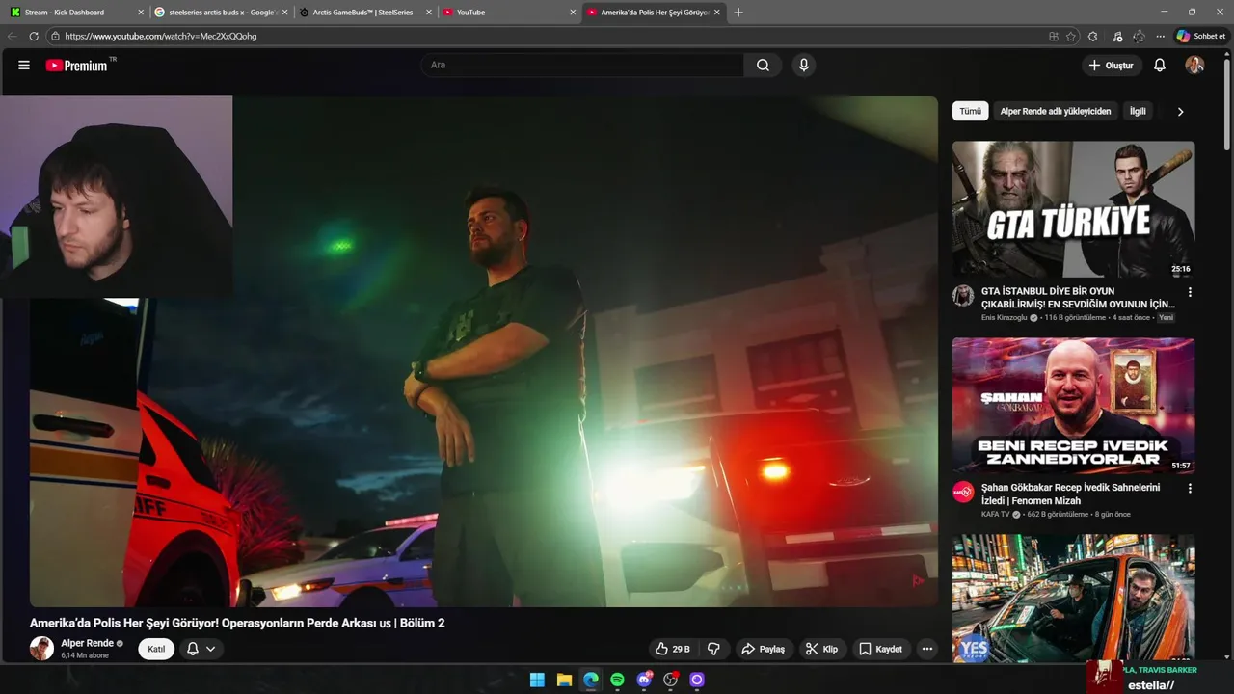
Task: Open more actions for the video
Action: (926, 649)
